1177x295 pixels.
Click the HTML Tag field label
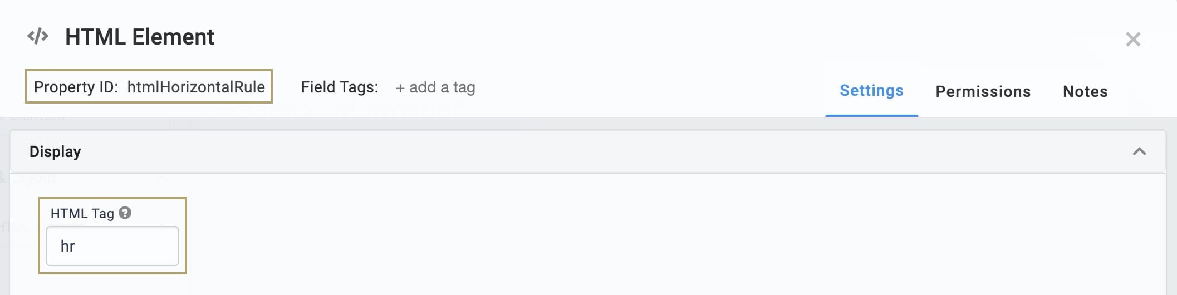pyautogui.click(x=82, y=213)
